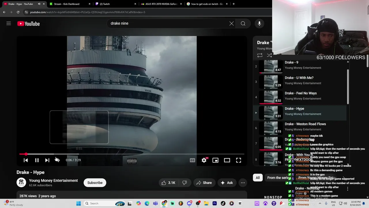Ask about this video with Ask button
369x208 pixels.
point(227,183)
